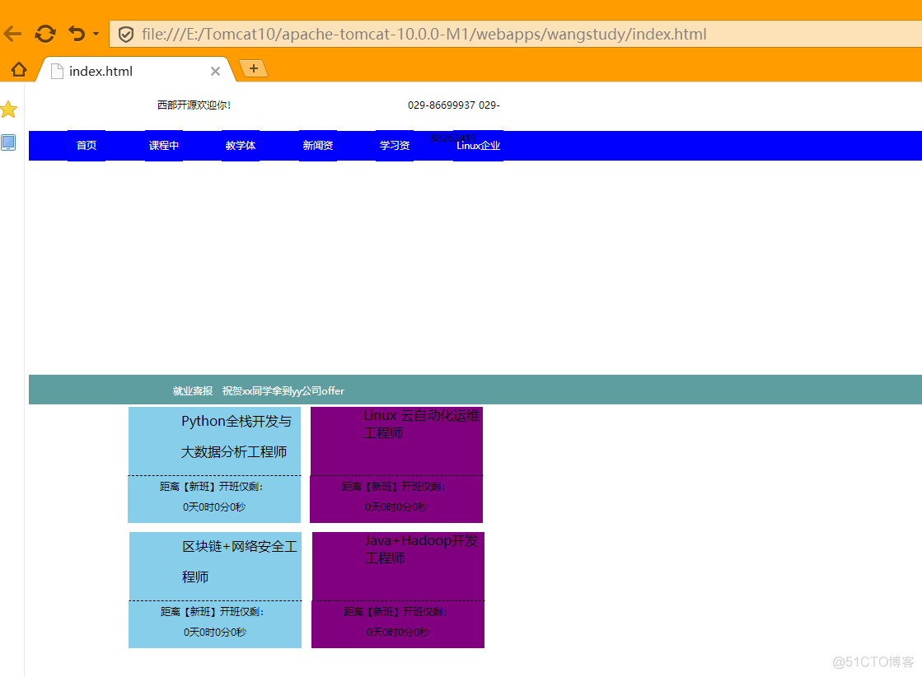The height and width of the screenshot is (677, 922).
Task: Click the security shield icon in address bar
Action: tap(126, 34)
